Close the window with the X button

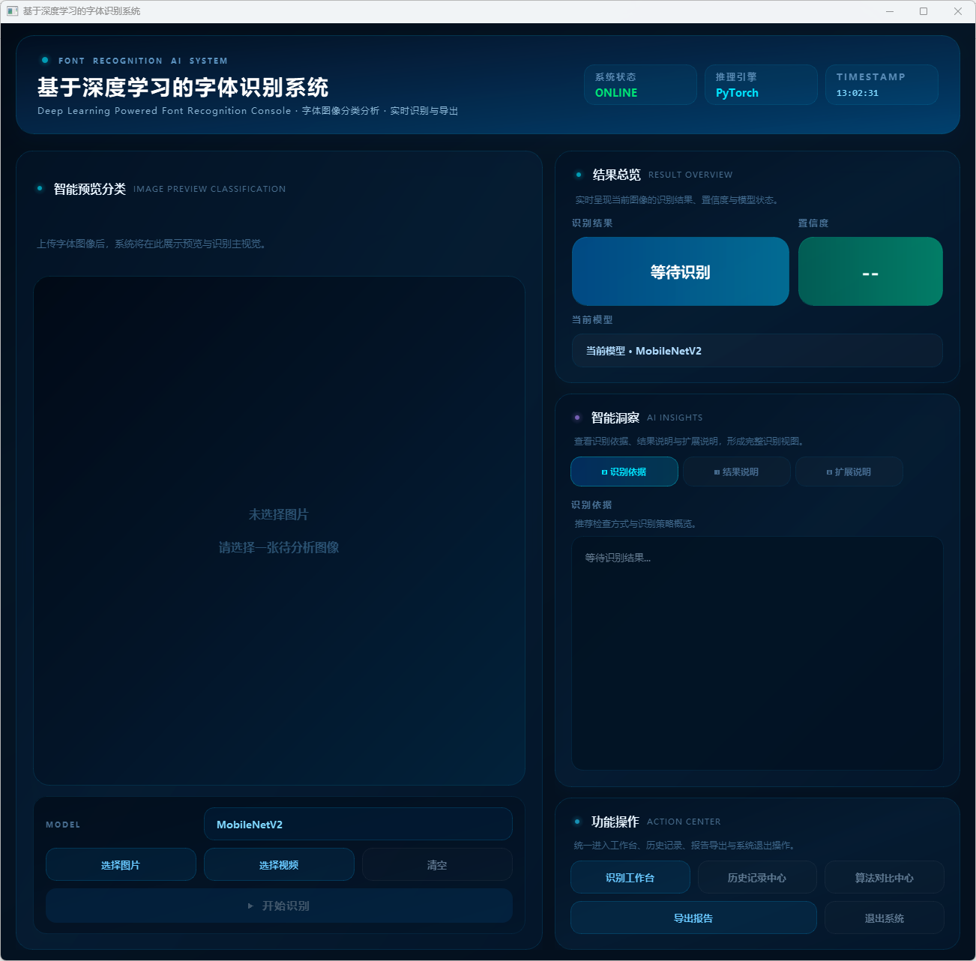pos(957,11)
